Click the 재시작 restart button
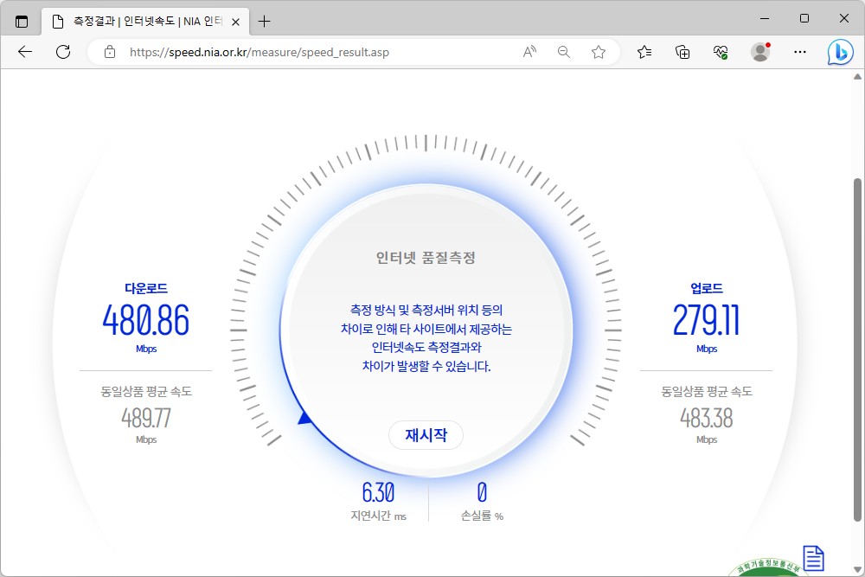Screen dimensions: 865x577 (x=426, y=434)
